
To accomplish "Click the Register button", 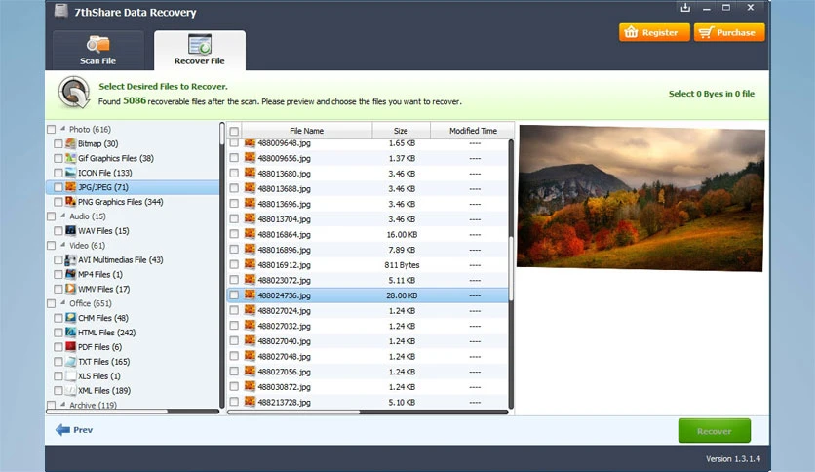I will [654, 32].
